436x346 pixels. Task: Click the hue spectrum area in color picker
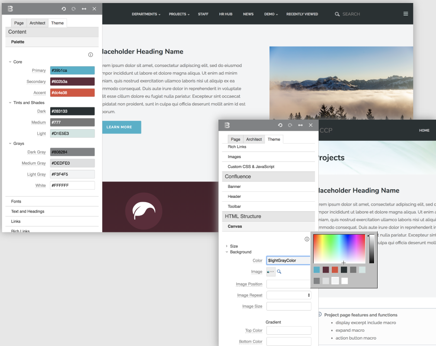(x=339, y=248)
